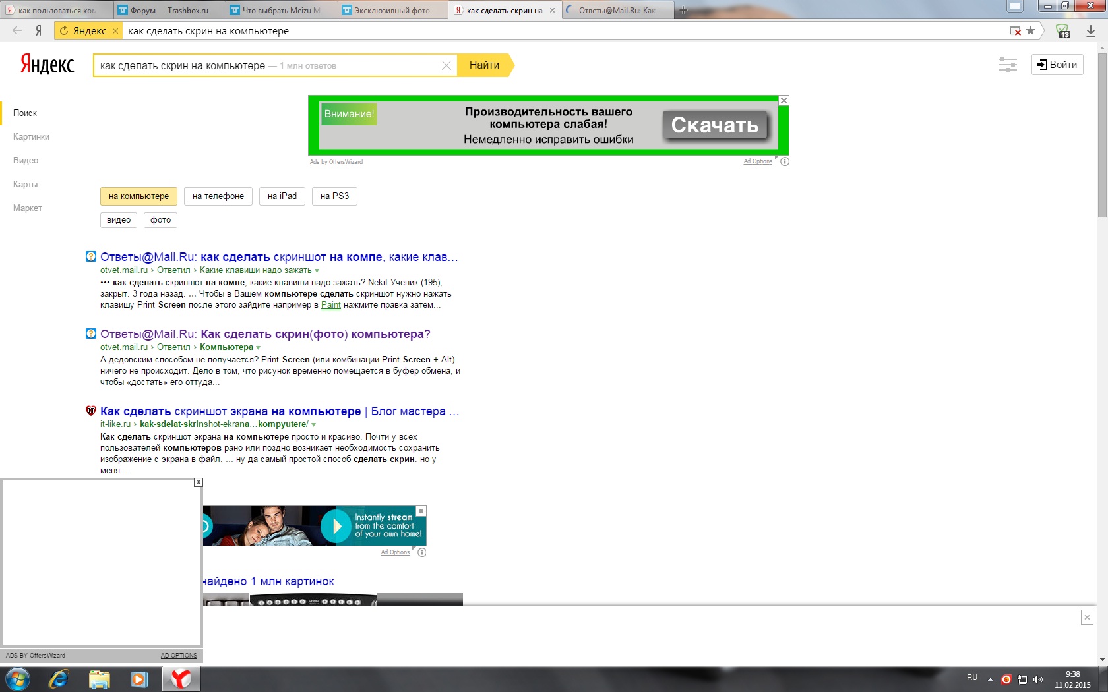Open browser menu hamburger icon in title bar
The image size is (1108, 692).
[x=1015, y=6]
